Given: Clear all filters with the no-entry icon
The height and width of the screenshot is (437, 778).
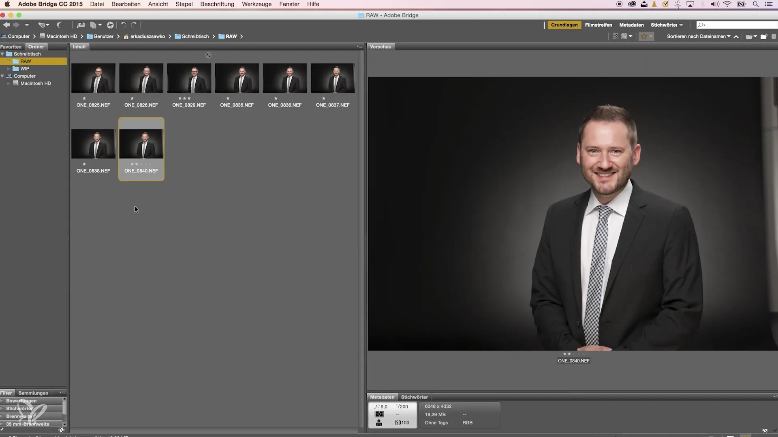Looking at the screenshot, I should coord(62,430).
